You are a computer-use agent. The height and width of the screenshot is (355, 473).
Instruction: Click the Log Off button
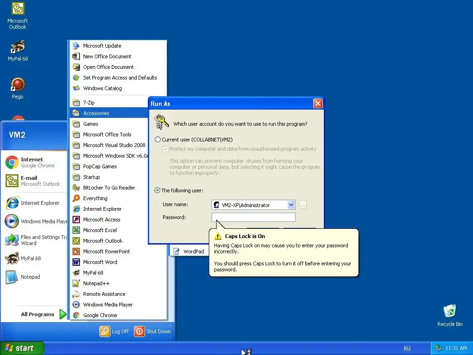click(114, 331)
